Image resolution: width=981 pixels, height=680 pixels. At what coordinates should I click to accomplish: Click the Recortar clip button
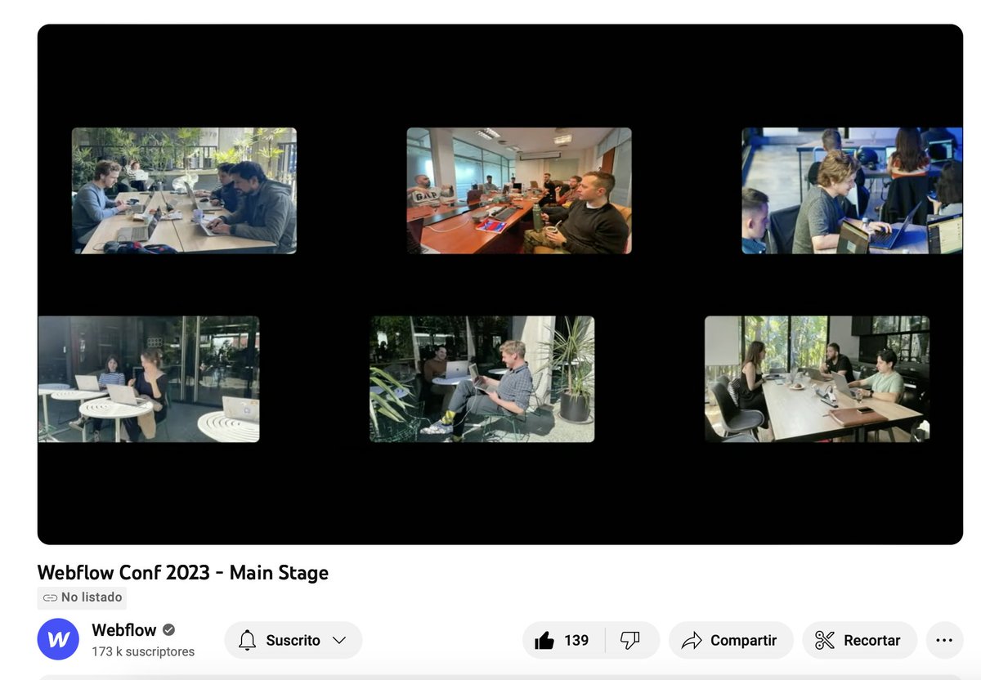point(859,641)
